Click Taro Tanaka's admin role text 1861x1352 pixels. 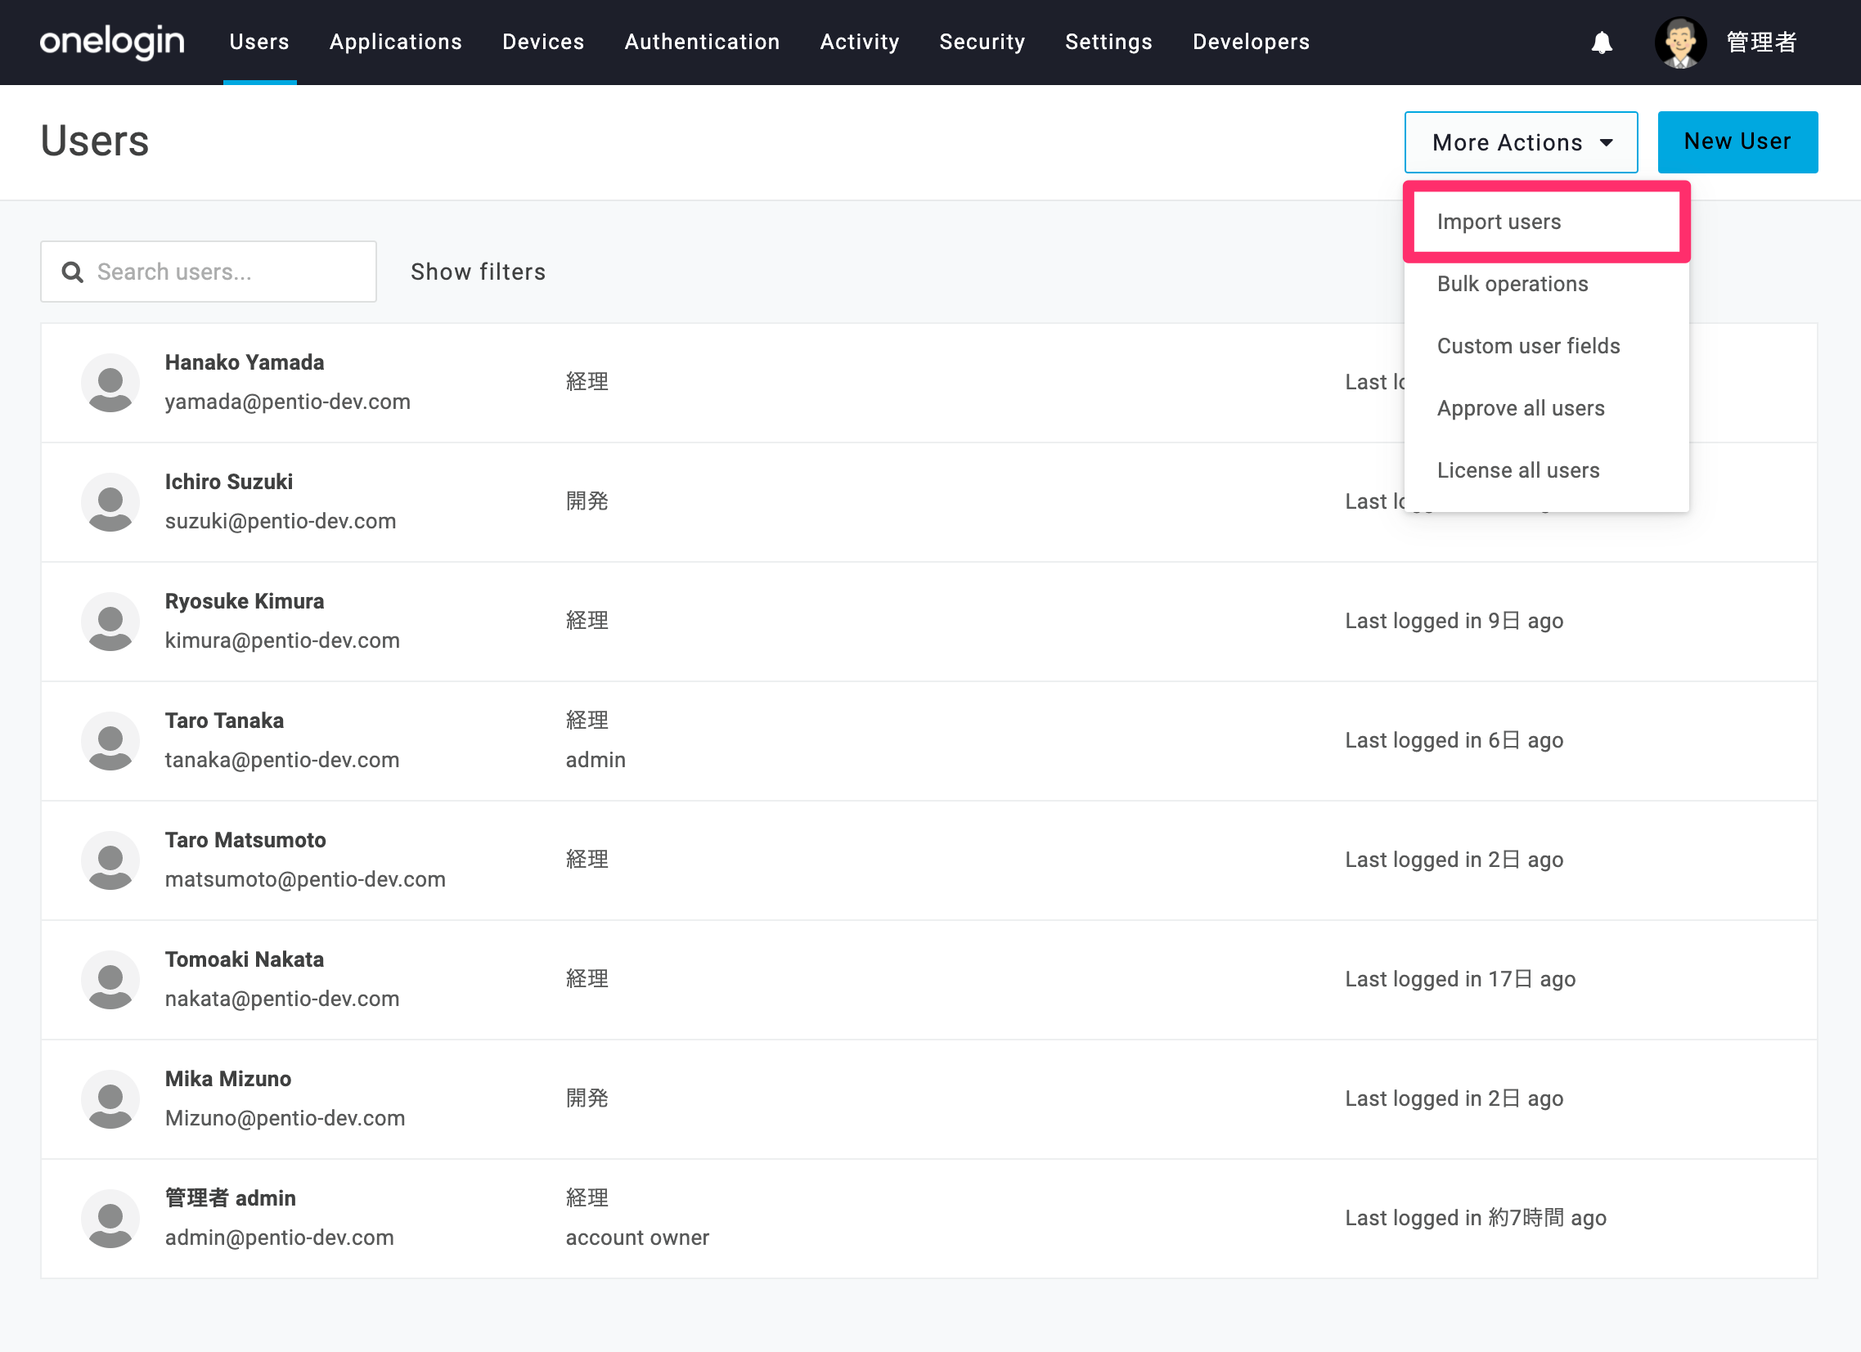point(595,760)
